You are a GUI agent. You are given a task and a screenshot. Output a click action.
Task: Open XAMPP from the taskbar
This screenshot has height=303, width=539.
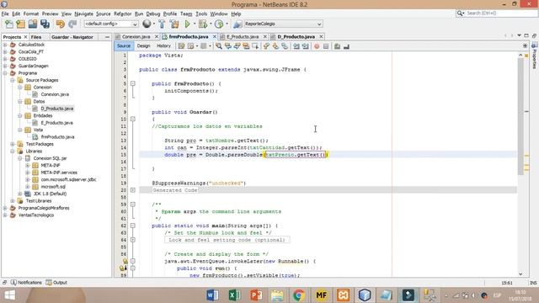[x=343, y=295]
